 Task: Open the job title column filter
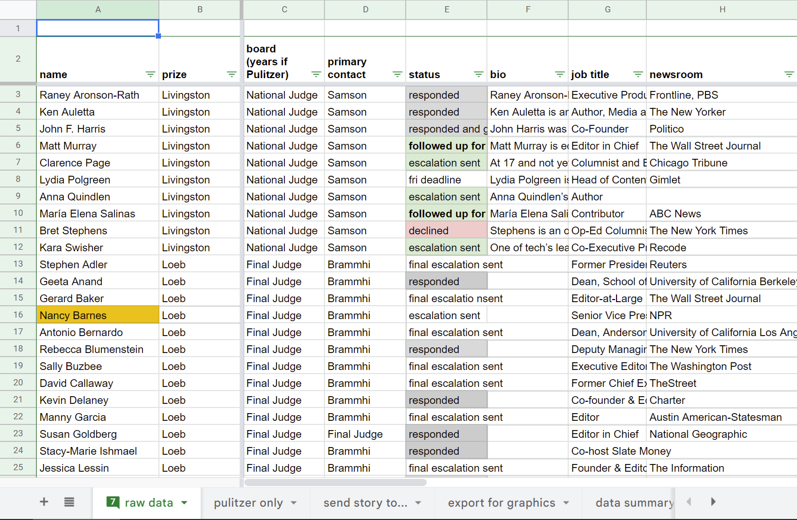[x=638, y=75]
